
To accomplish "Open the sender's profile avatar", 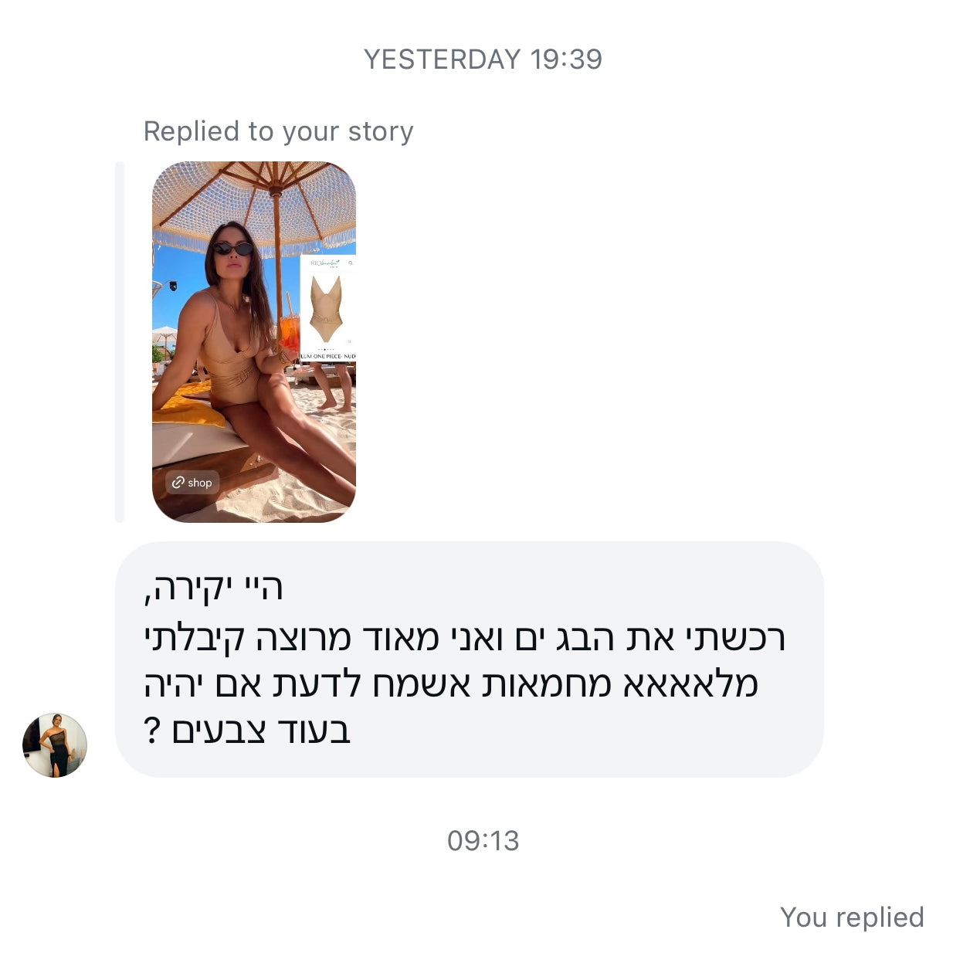I will click(x=55, y=745).
